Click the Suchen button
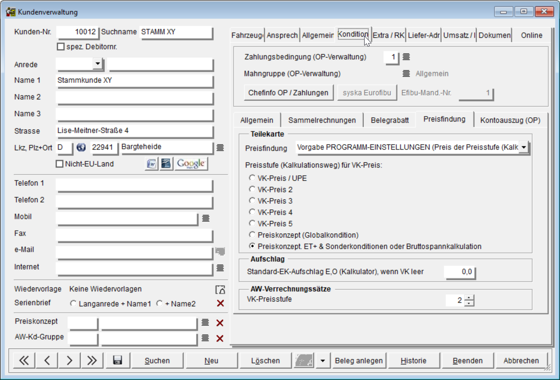The width and height of the screenshot is (560, 380). (x=157, y=360)
